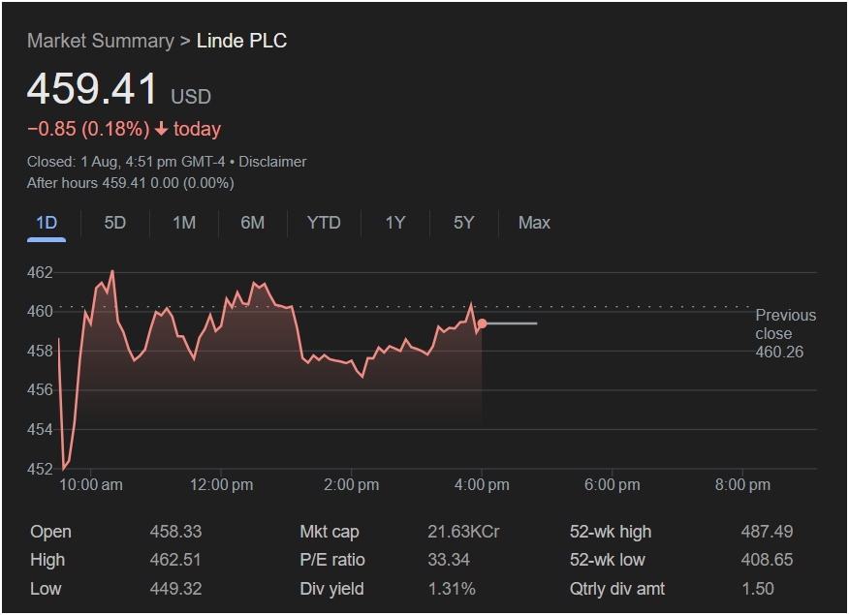This screenshot has height=615, width=849.
Task: Click the 52-wk high value 487.49
Action: pyautogui.click(x=766, y=532)
